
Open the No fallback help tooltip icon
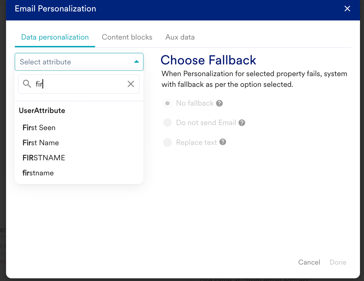[x=220, y=103]
